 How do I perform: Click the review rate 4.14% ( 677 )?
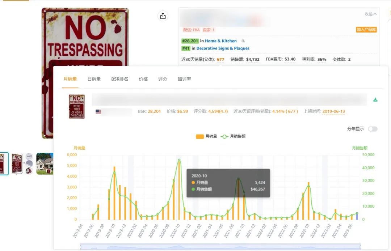(285, 111)
